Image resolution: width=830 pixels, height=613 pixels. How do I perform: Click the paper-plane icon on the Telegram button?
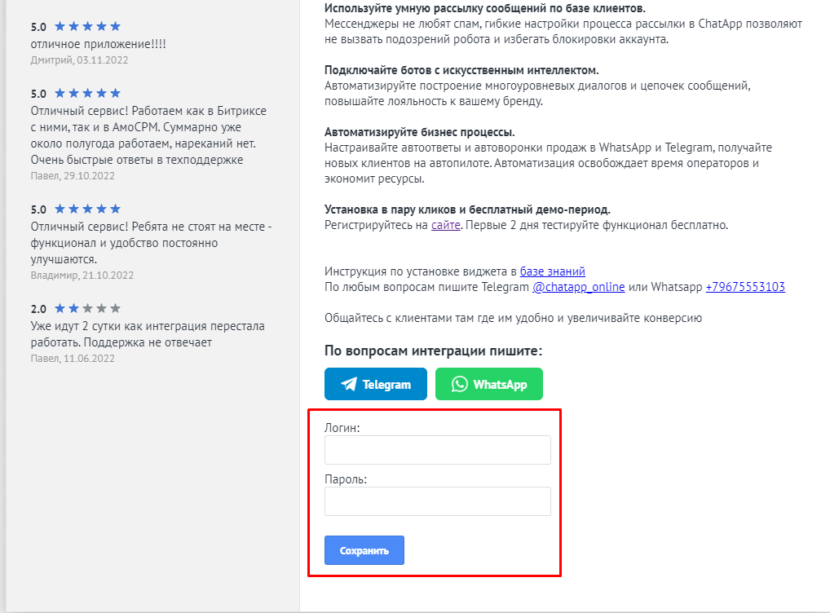[349, 384]
